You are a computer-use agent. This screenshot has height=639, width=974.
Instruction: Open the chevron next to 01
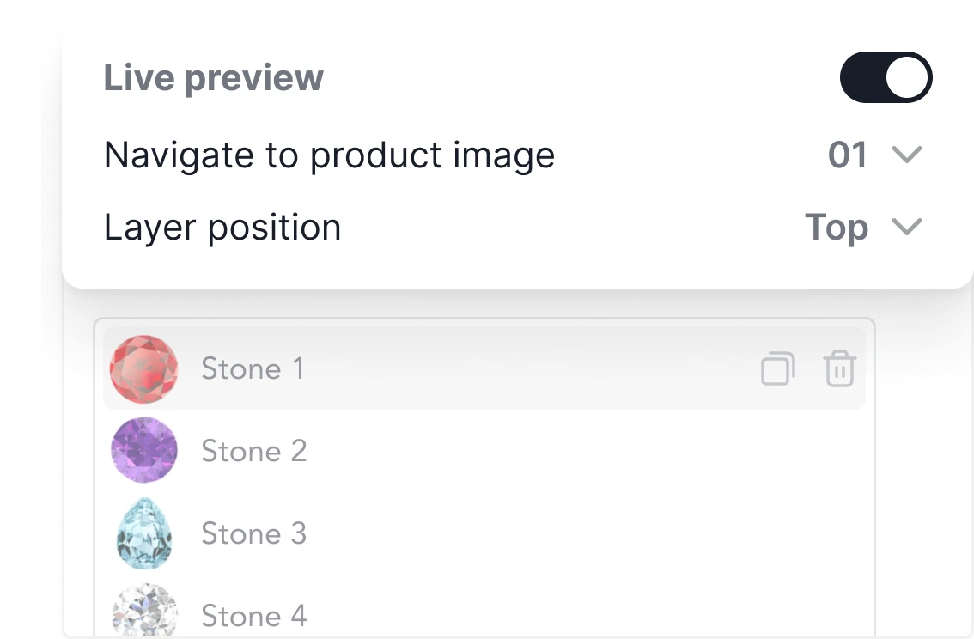point(908,155)
